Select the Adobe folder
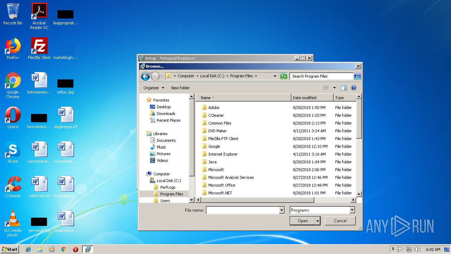The width and height of the screenshot is (451, 254). click(x=214, y=108)
